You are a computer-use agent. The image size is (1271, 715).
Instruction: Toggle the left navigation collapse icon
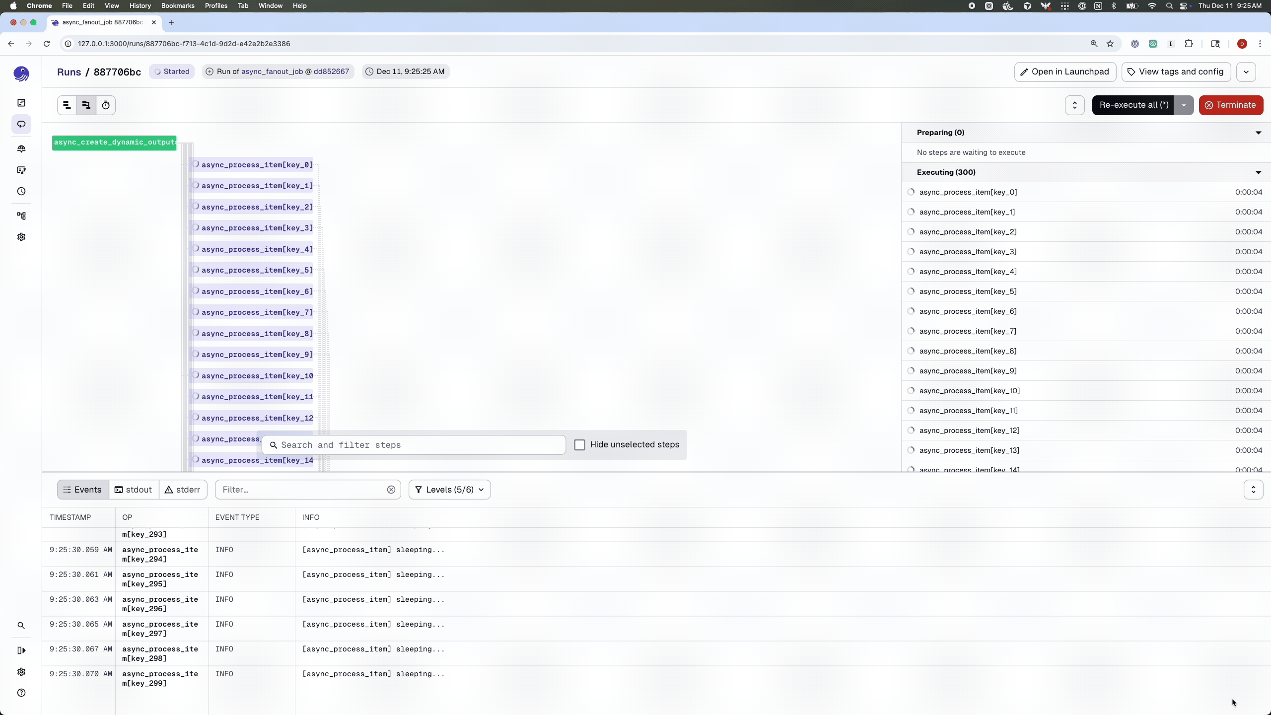21,650
